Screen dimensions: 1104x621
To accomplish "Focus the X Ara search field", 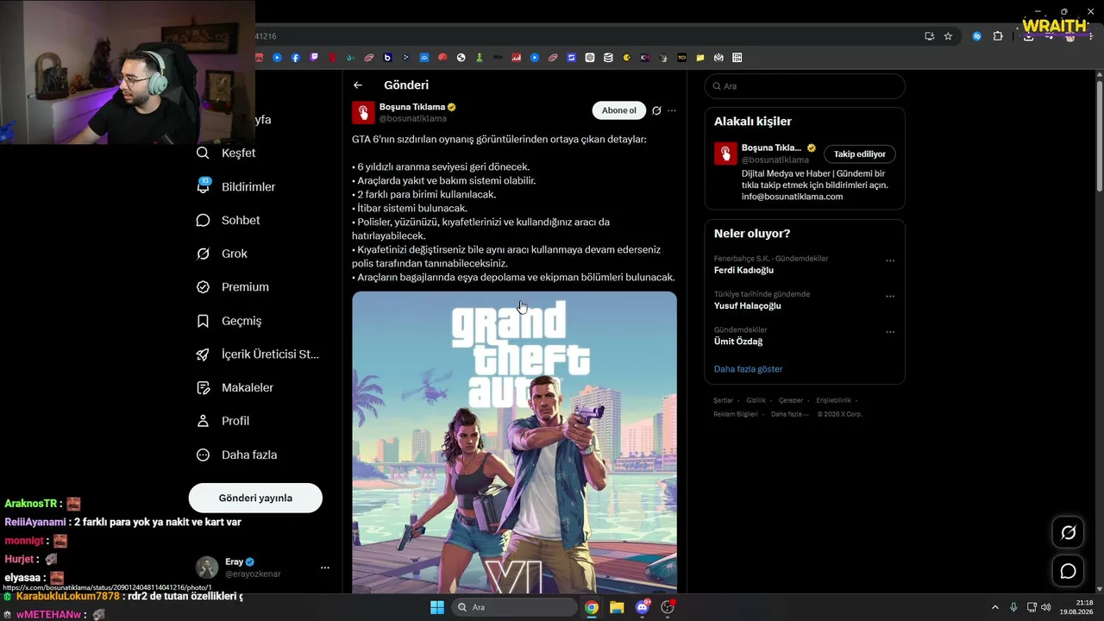I will [805, 86].
